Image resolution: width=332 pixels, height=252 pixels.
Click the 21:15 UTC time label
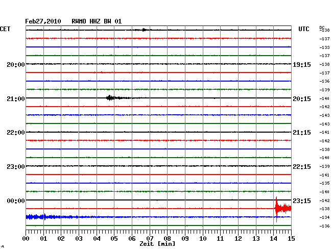(302, 133)
